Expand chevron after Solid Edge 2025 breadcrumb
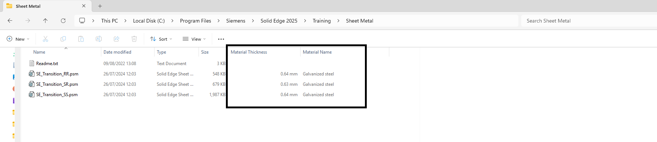The height and width of the screenshot is (142, 657). [x=305, y=21]
